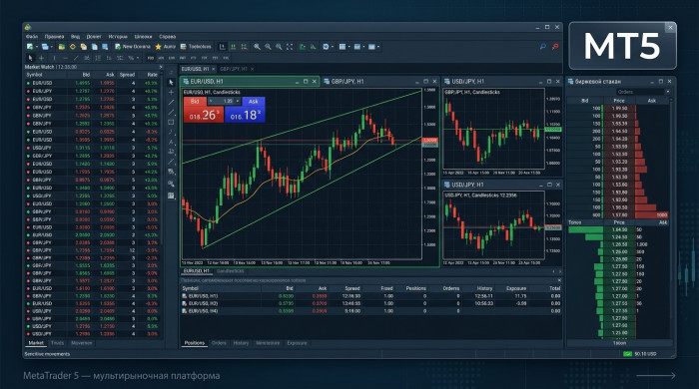Open the dropdown arrow after the last toolbar window icon
The height and width of the screenshot is (389, 699).
[378, 46]
